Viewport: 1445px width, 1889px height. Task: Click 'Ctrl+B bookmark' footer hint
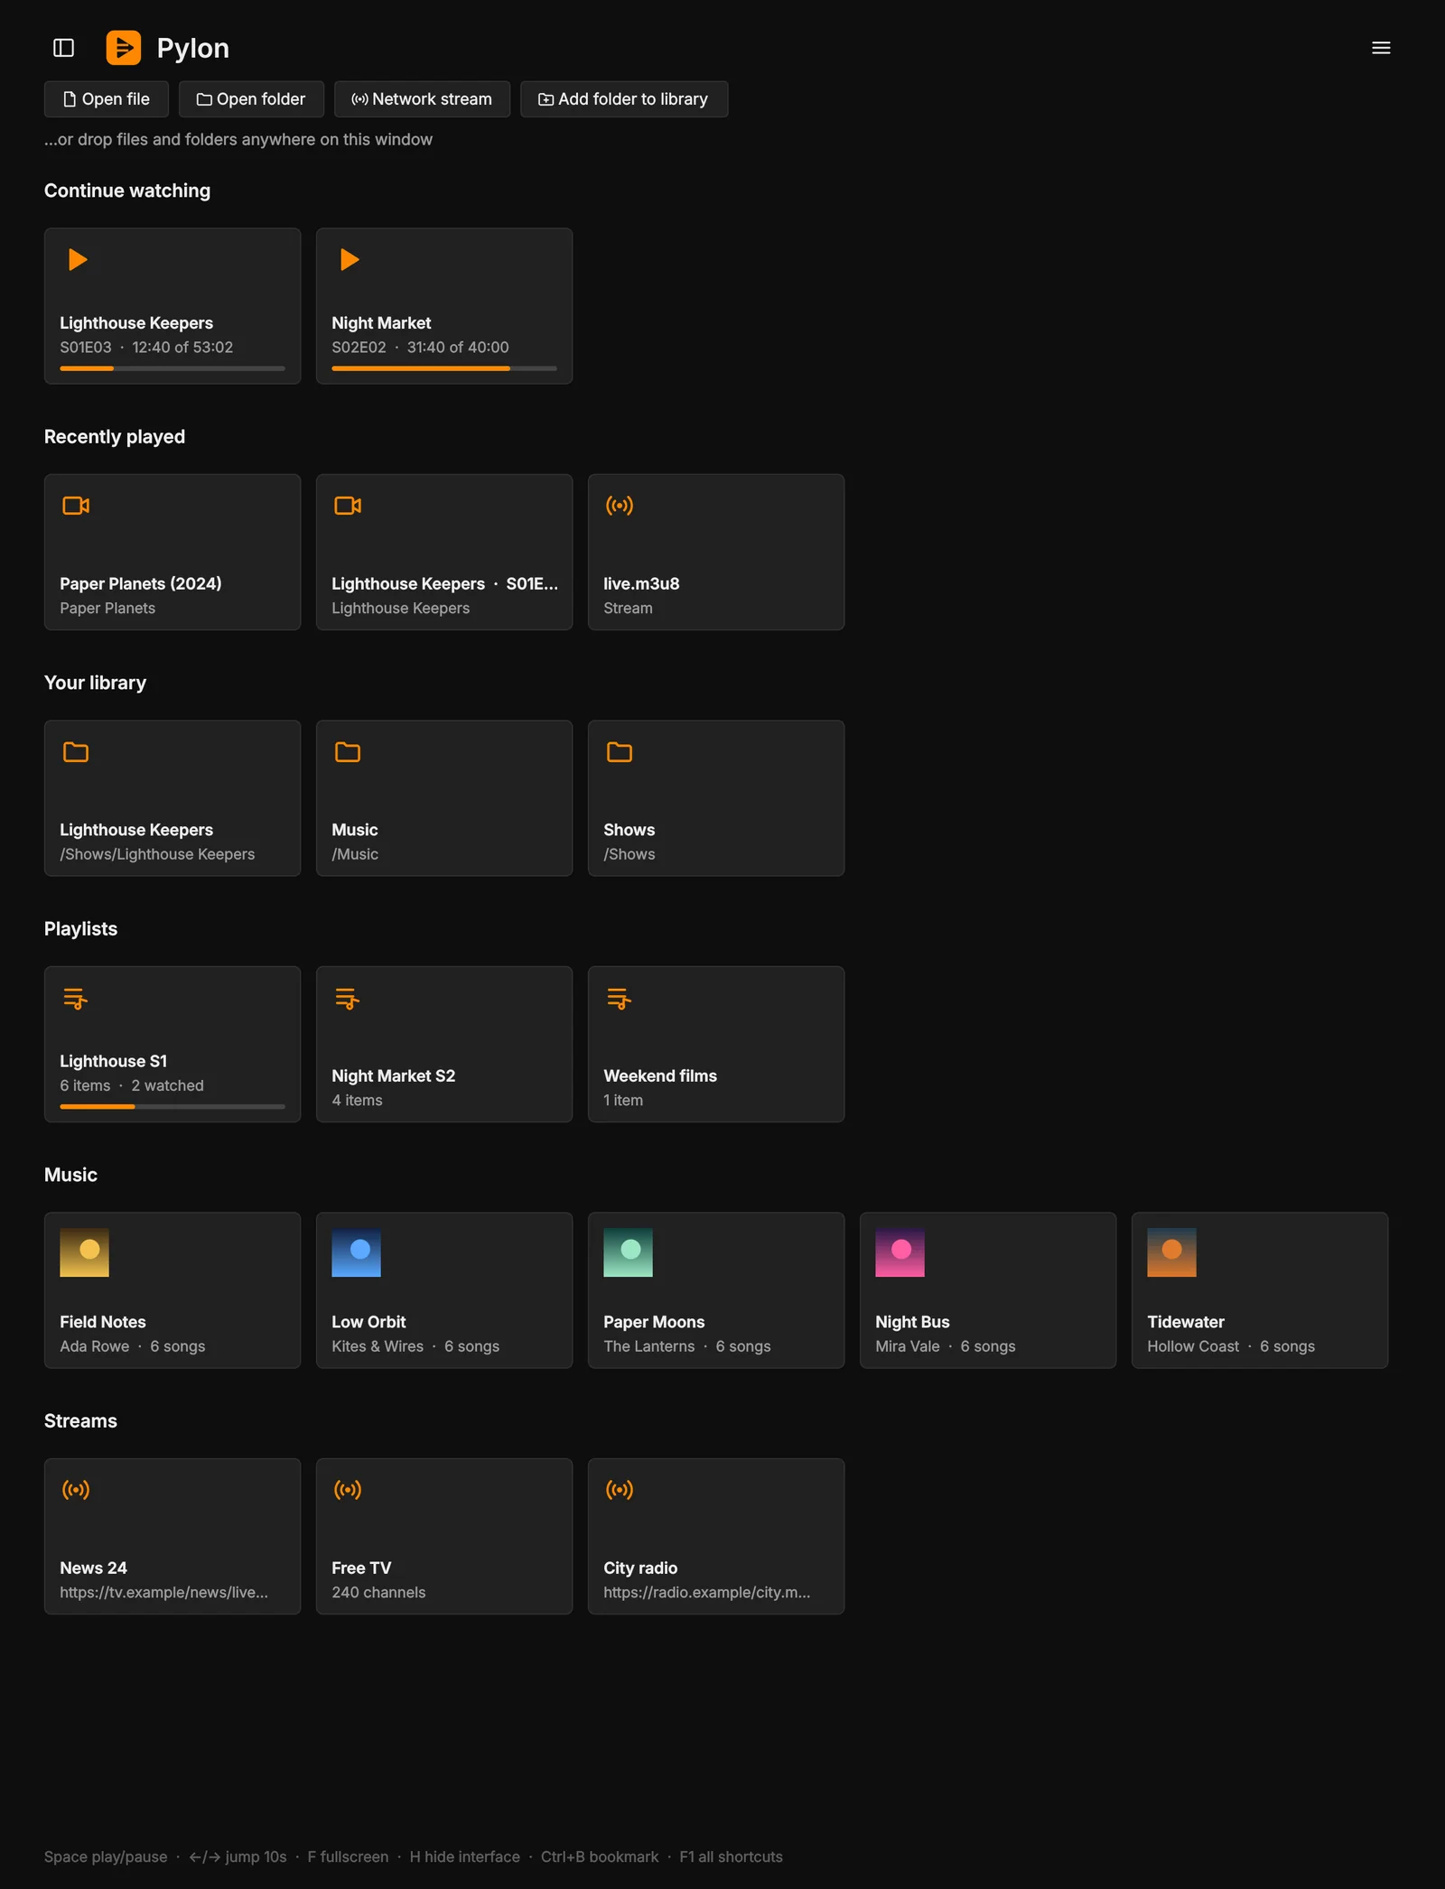(x=600, y=1857)
